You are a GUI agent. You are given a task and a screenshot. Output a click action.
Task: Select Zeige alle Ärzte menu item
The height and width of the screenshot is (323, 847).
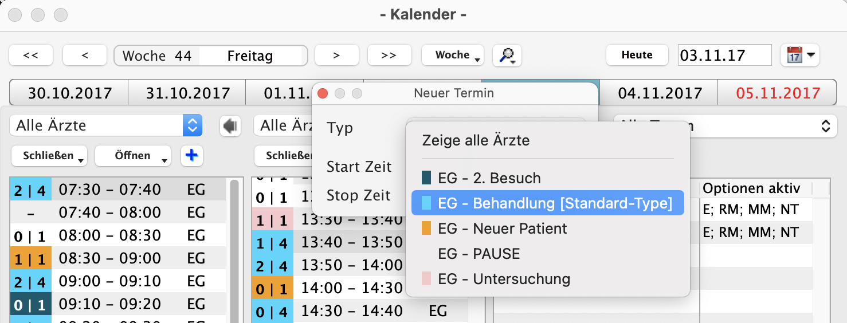tap(476, 140)
